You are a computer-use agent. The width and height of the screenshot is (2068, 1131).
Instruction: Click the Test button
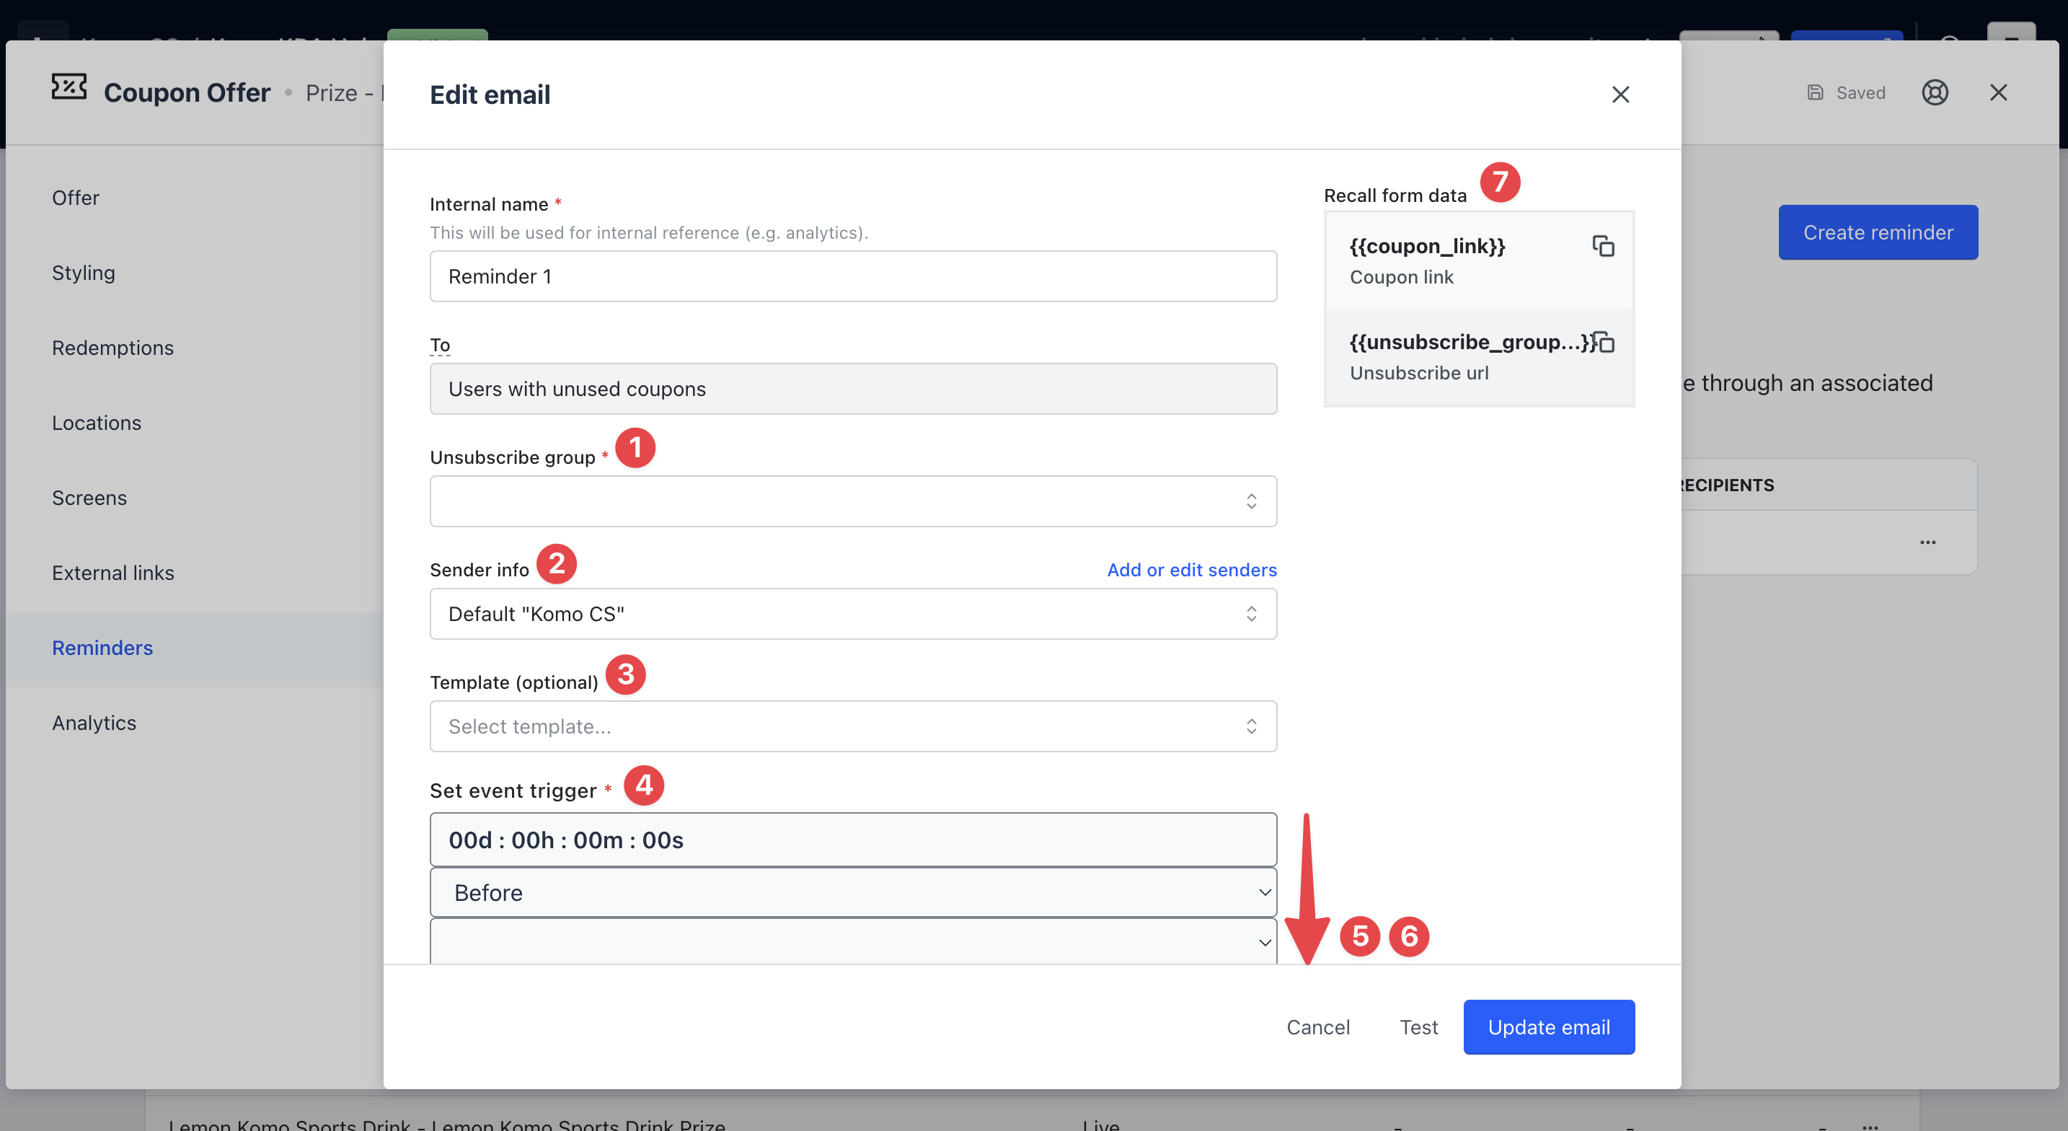pyautogui.click(x=1418, y=1027)
